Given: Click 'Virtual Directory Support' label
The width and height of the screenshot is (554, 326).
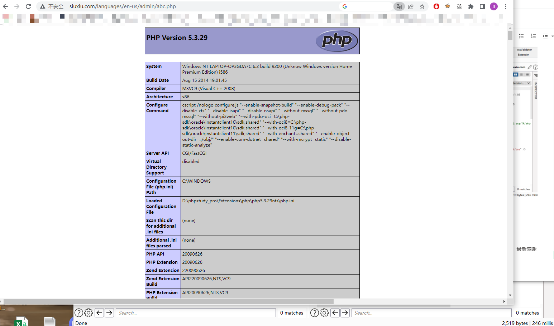Looking at the screenshot, I should pyautogui.click(x=156, y=167).
